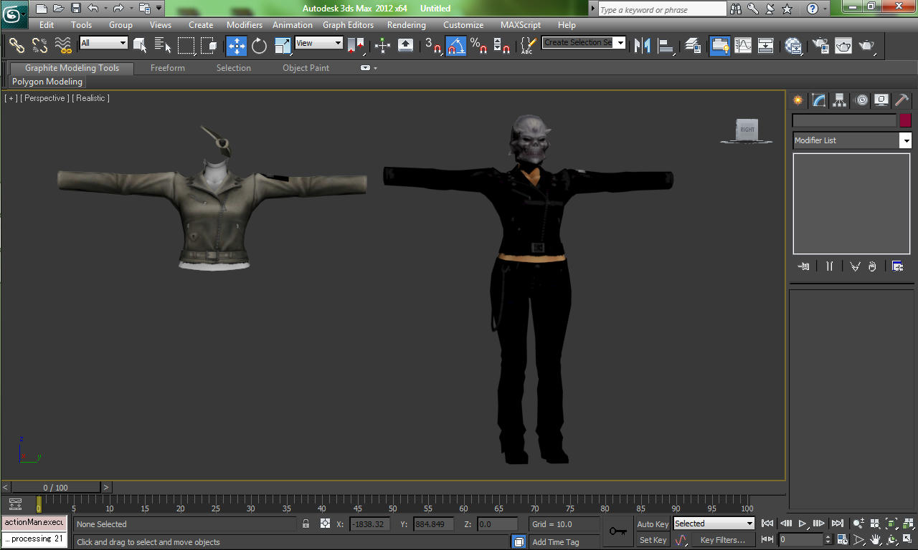
Task: Toggle Window/Crossing selection mode
Action: tap(209, 46)
